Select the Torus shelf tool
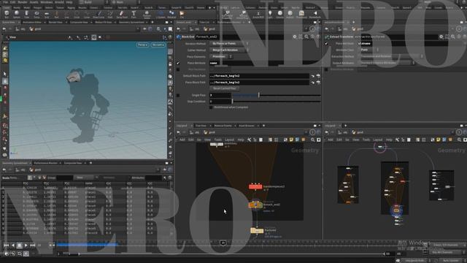This screenshot has height=263, width=467. (x=36, y=14)
